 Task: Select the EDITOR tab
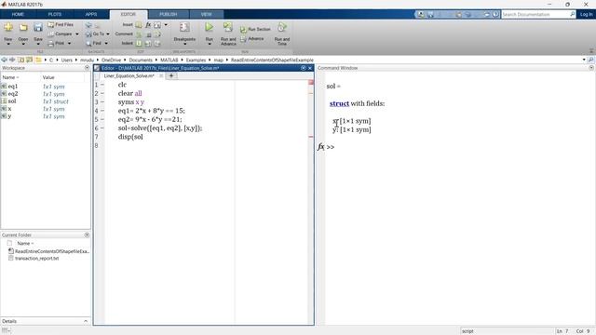coord(129,15)
